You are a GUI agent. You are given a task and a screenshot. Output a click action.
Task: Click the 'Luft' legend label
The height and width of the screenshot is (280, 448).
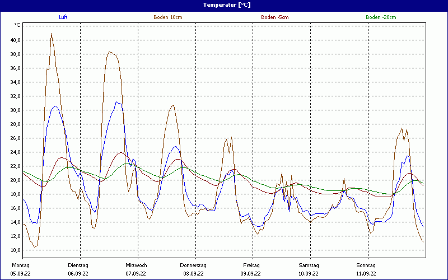coord(63,17)
